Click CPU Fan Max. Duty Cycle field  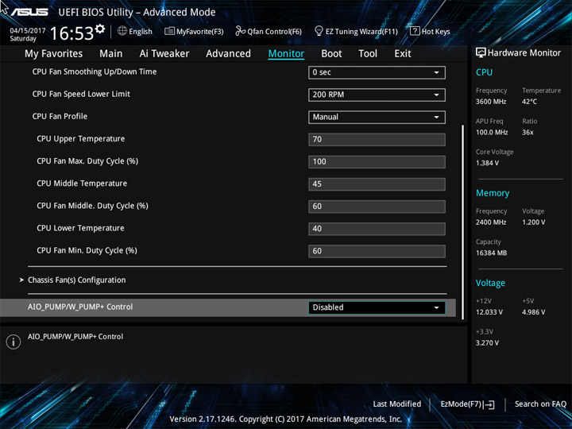tap(377, 161)
